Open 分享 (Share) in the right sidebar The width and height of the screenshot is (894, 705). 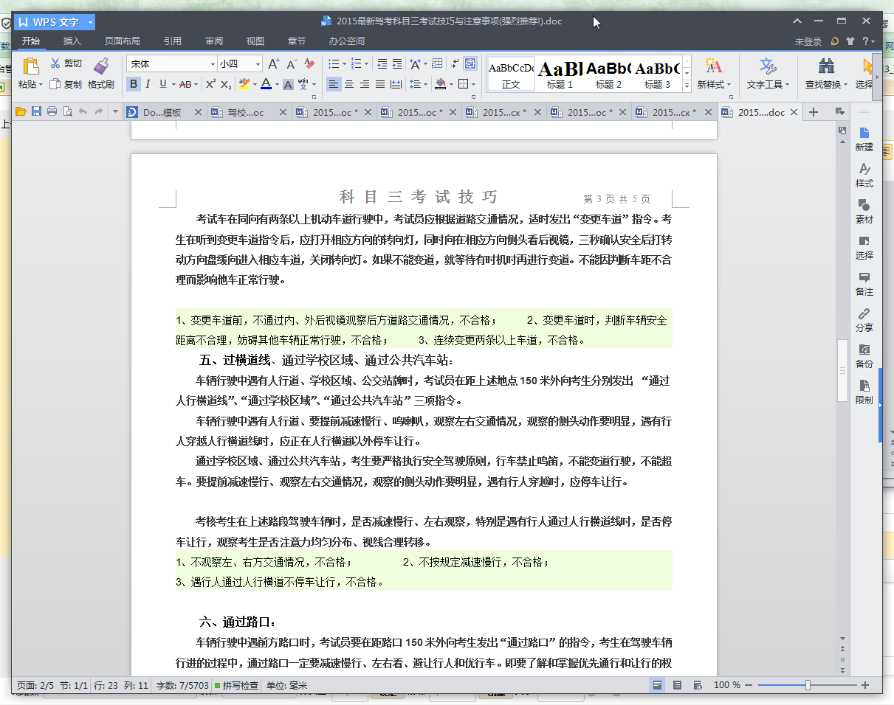click(x=864, y=319)
